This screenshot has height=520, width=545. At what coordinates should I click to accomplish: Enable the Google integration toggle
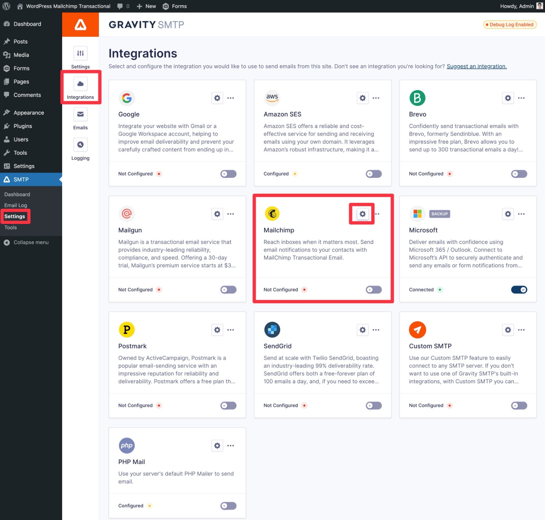229,174
